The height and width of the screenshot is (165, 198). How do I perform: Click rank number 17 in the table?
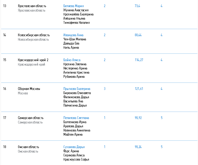pos(5,118)
